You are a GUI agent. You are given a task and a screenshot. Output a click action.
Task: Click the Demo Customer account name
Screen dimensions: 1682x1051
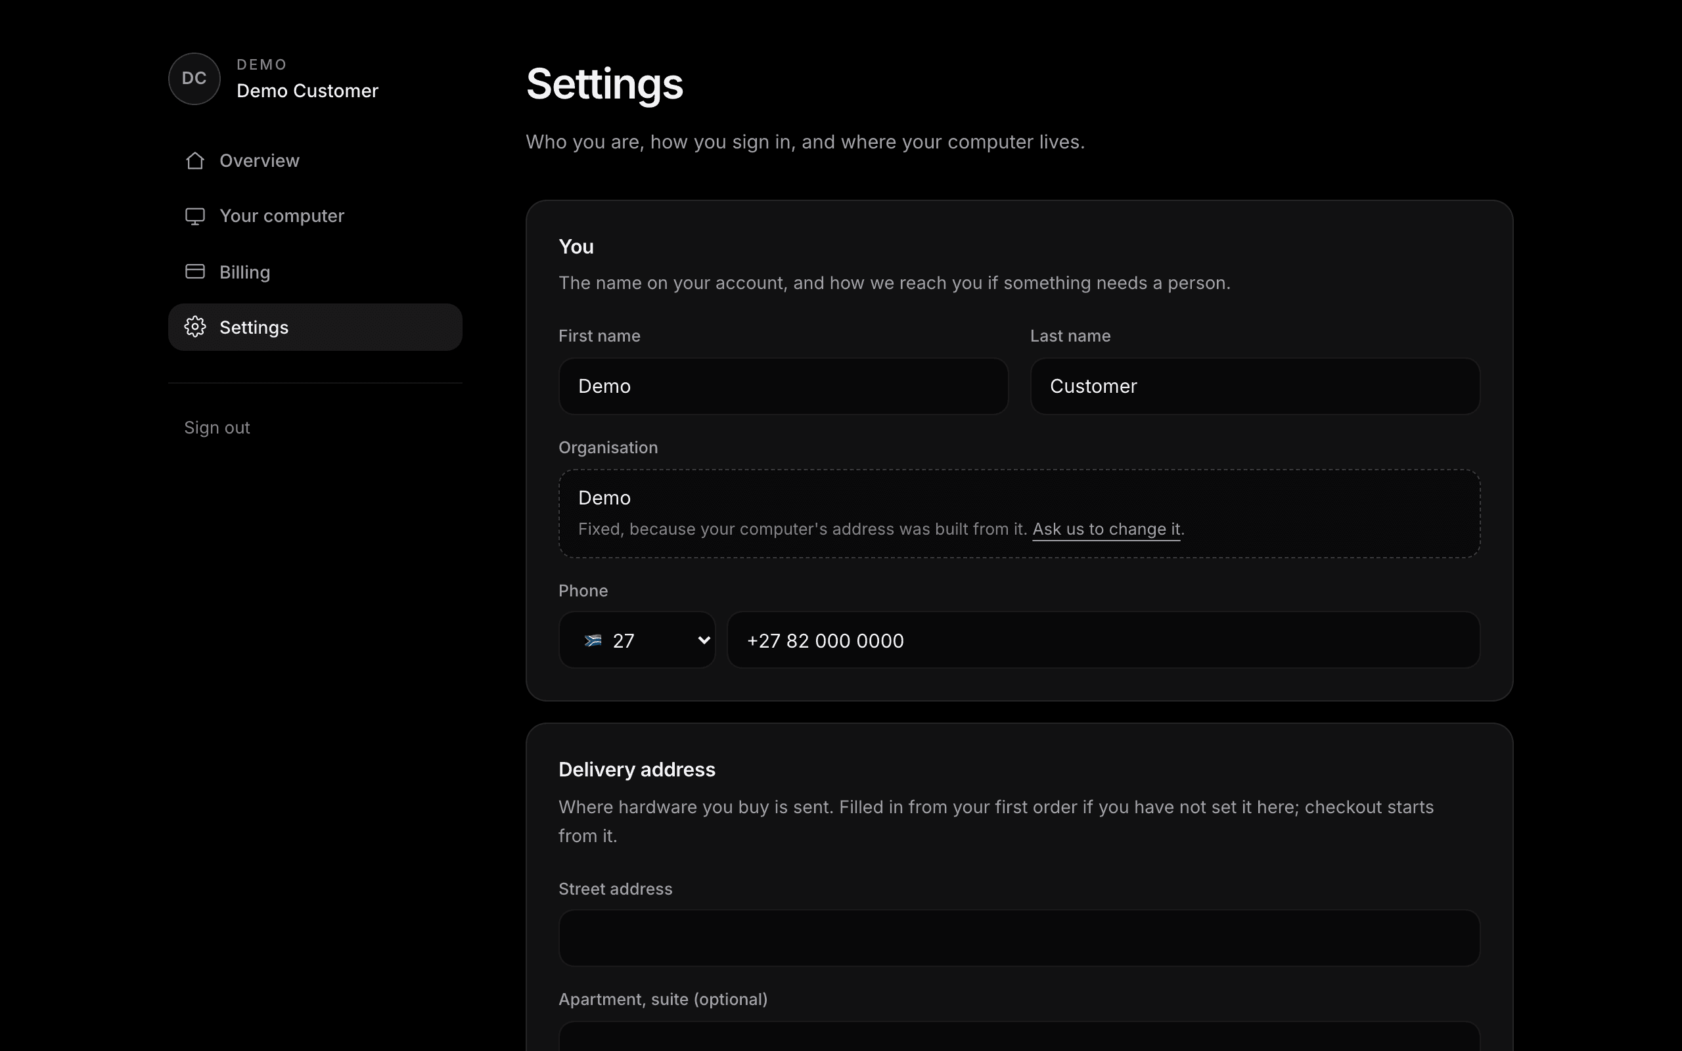307,91
